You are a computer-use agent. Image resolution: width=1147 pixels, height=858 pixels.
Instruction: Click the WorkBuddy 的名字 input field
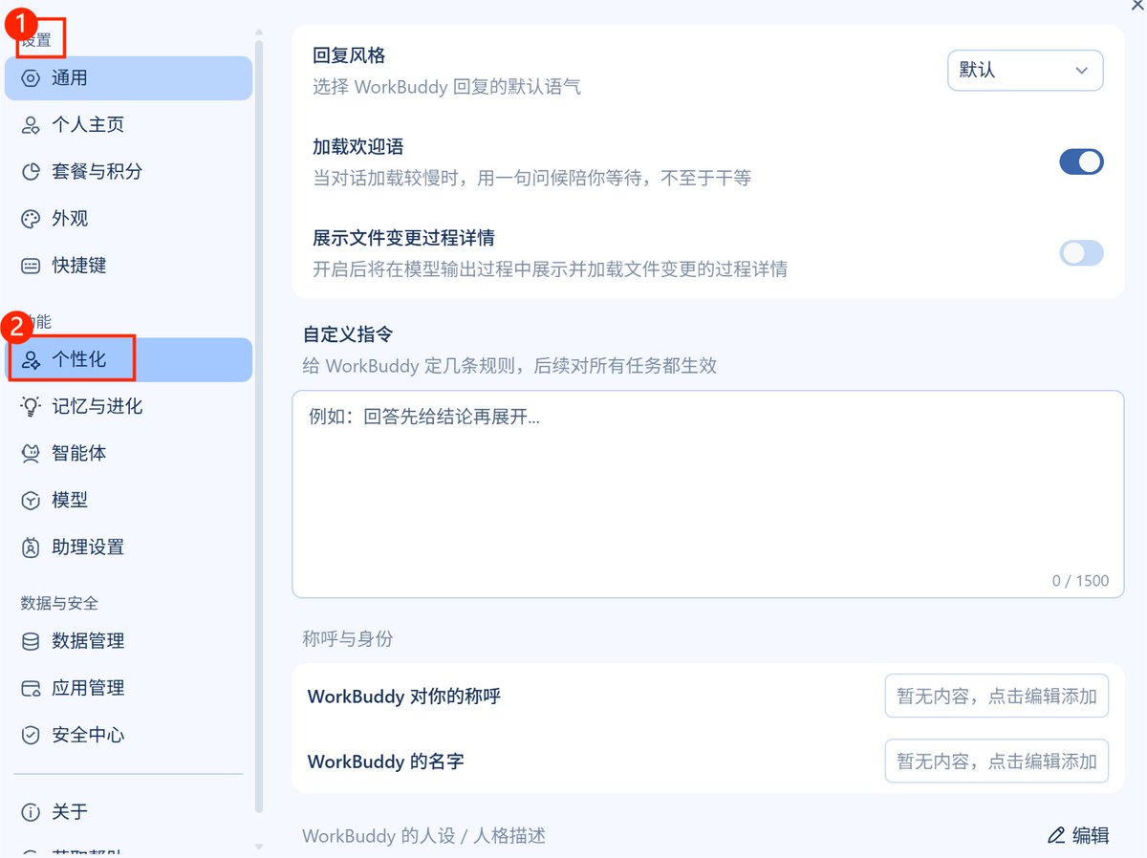[996, 761]
